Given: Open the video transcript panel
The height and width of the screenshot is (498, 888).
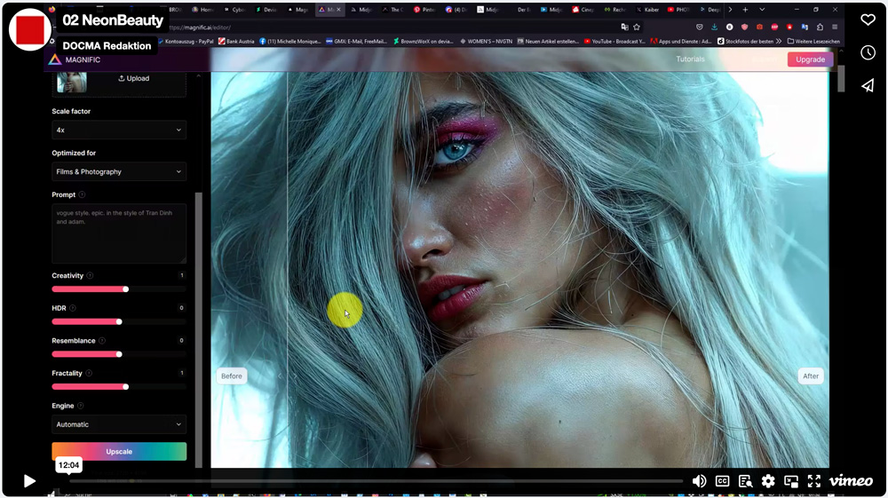Looking at the screenshot, I should click(x=745, y=480).
